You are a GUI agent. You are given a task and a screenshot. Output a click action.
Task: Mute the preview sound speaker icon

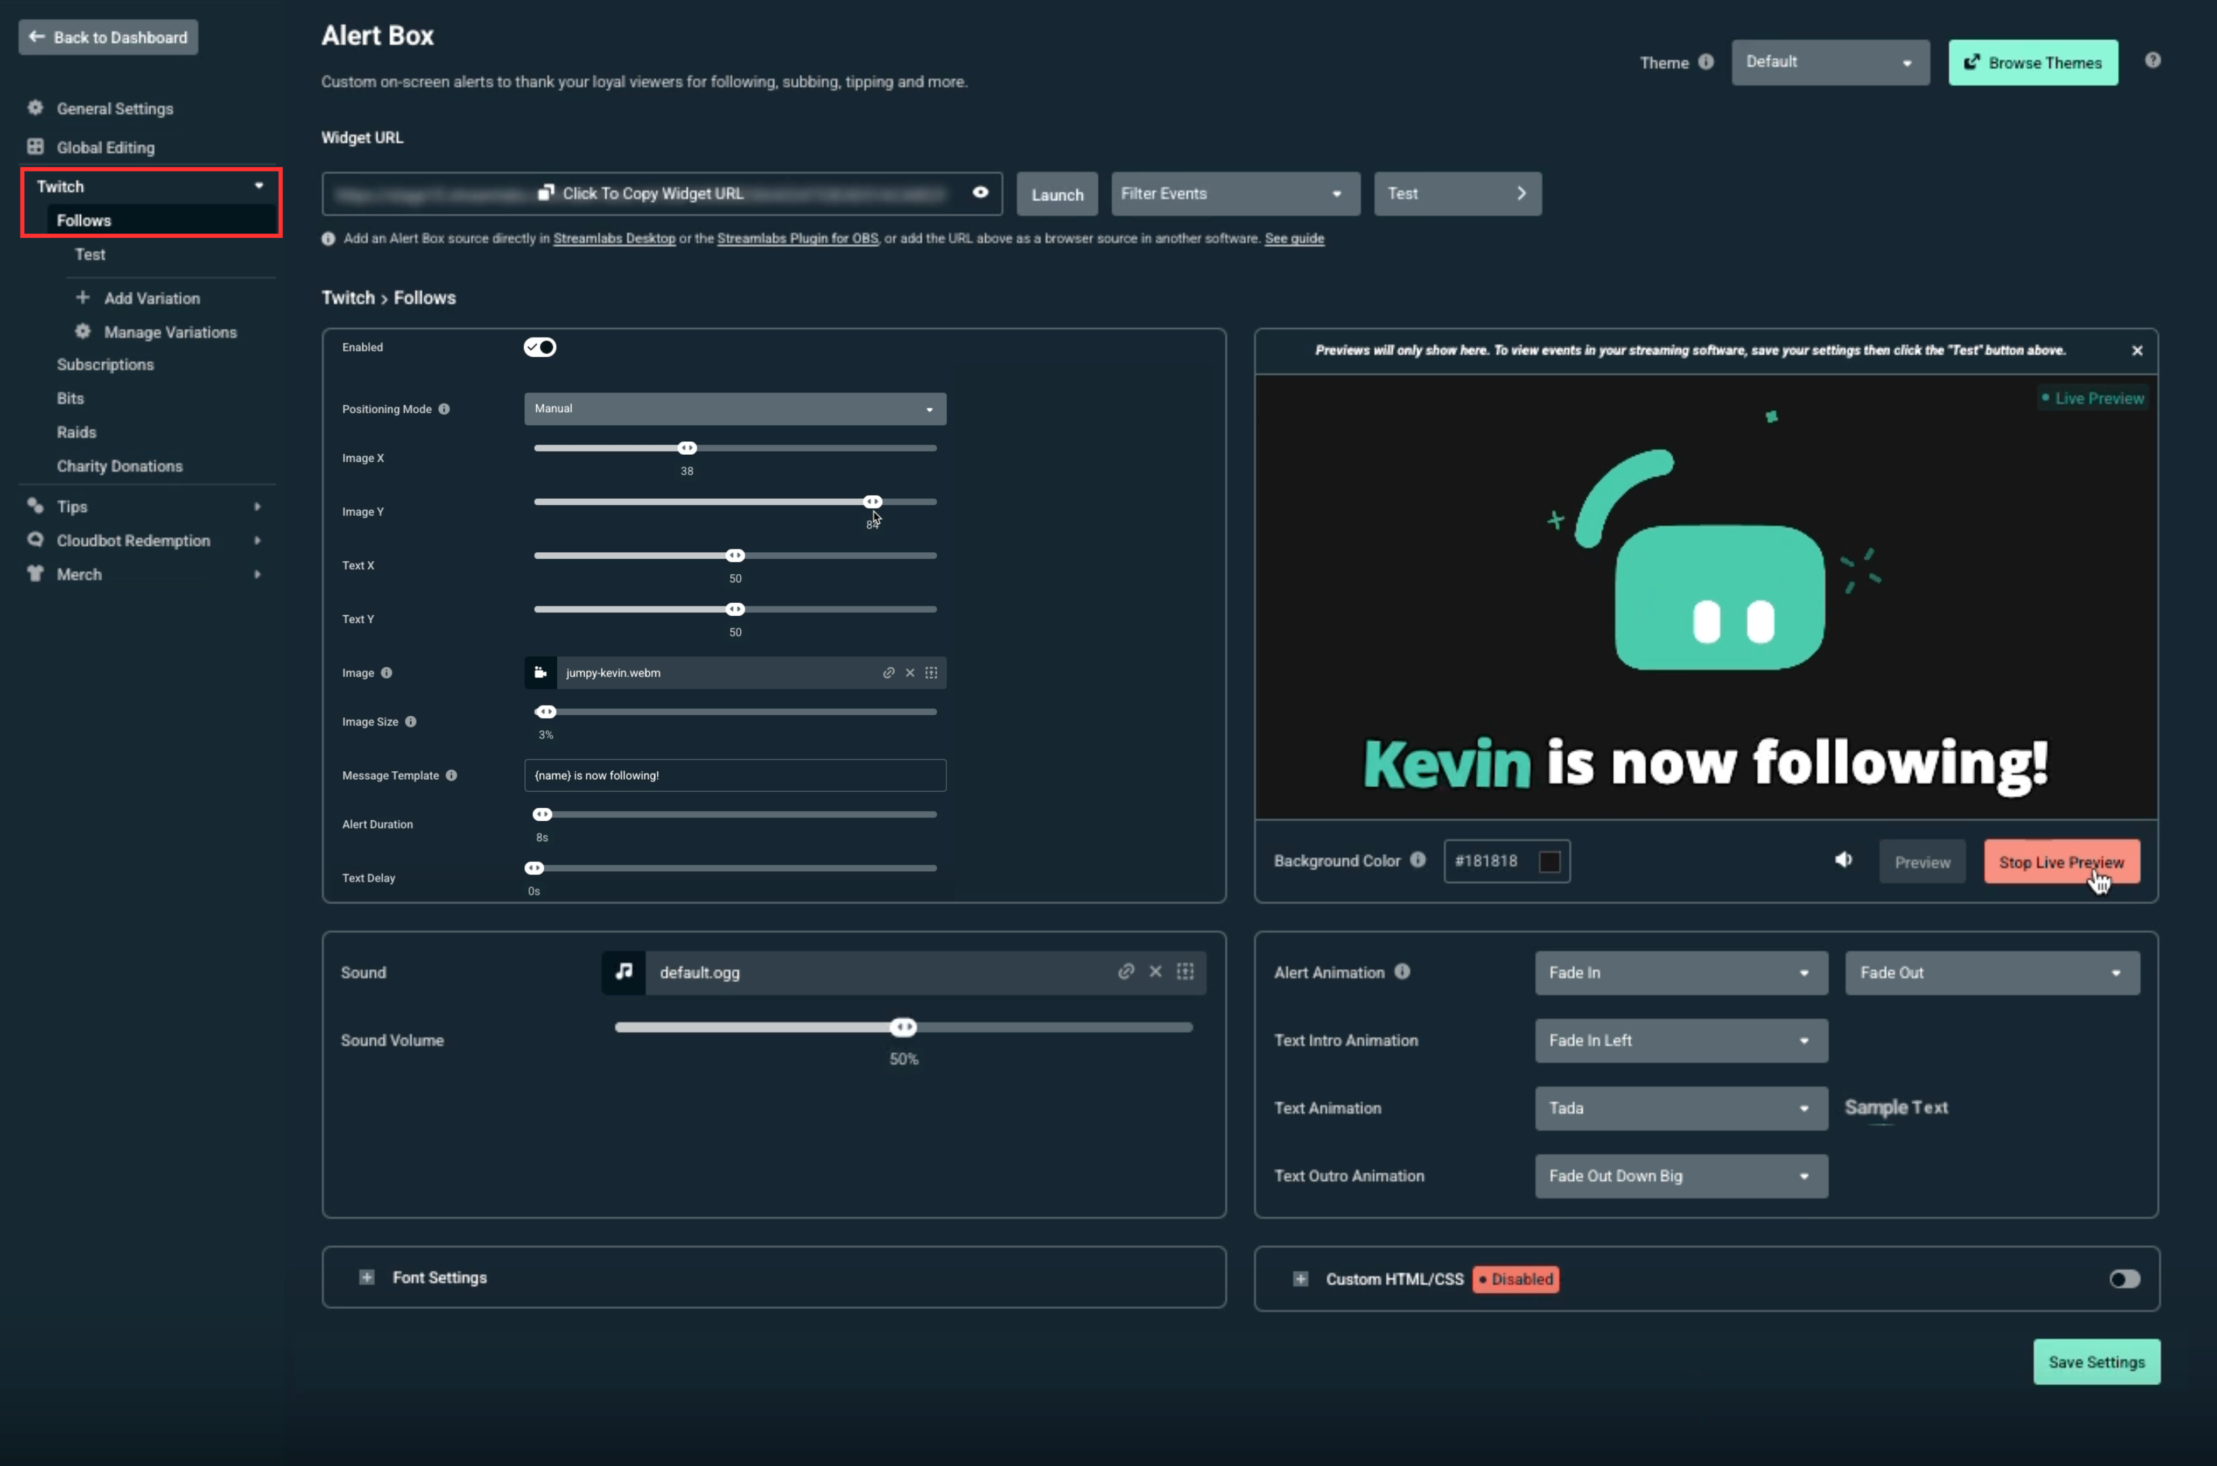[1843, 859]
